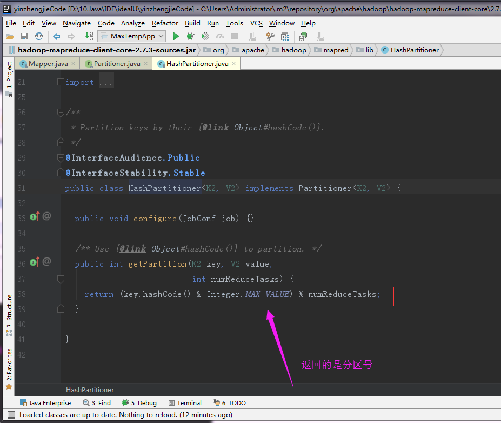Click the mapred breadcrumb folder

pos(331,50)
